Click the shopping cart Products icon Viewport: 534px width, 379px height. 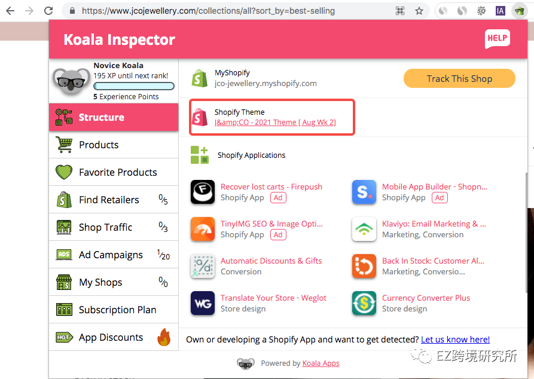pos(64,145)
